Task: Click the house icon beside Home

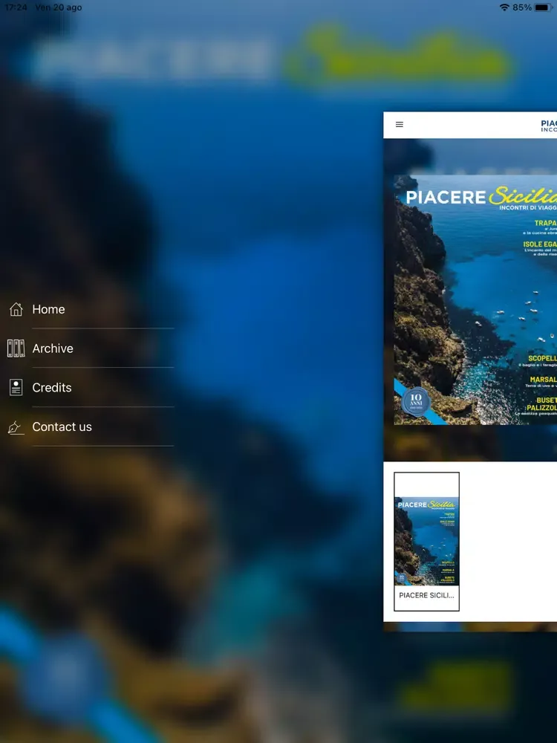Action: coord(16,309)
